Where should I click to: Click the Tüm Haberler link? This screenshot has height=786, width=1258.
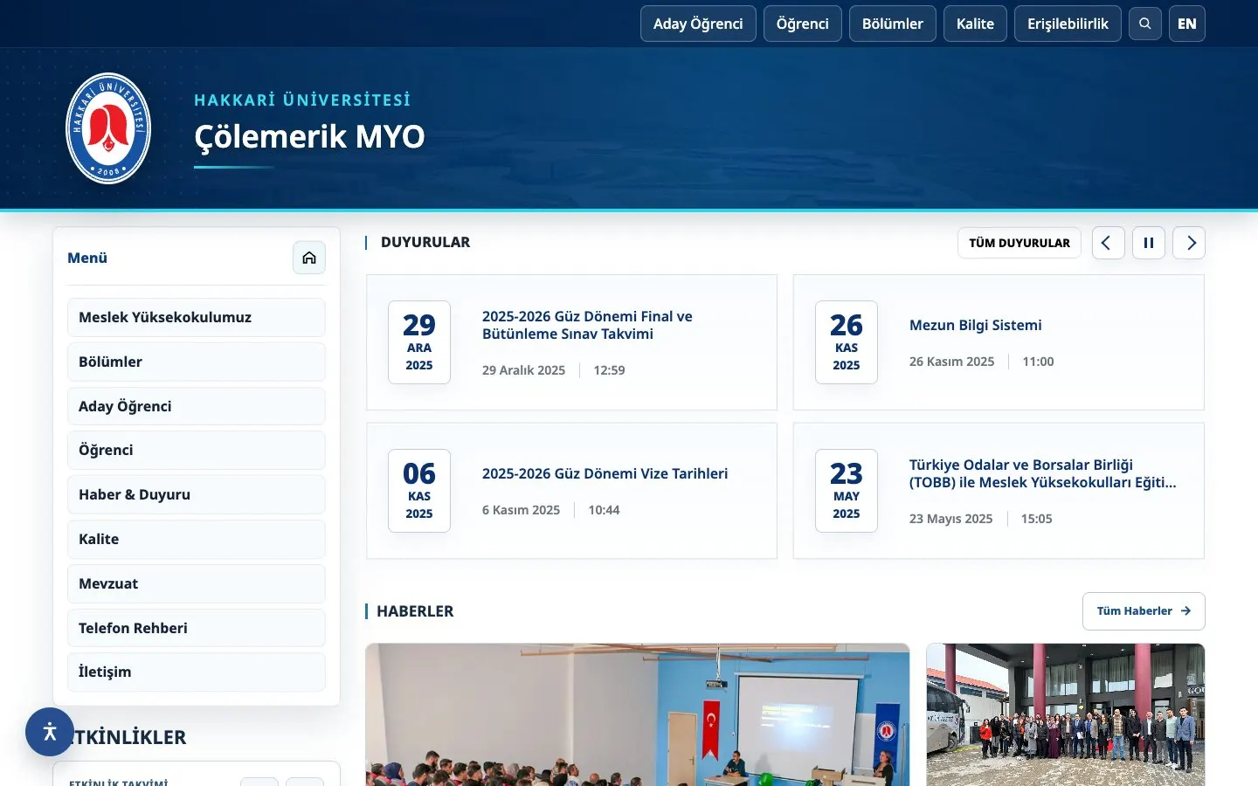pyautogui.click(x=1144, y=611)
